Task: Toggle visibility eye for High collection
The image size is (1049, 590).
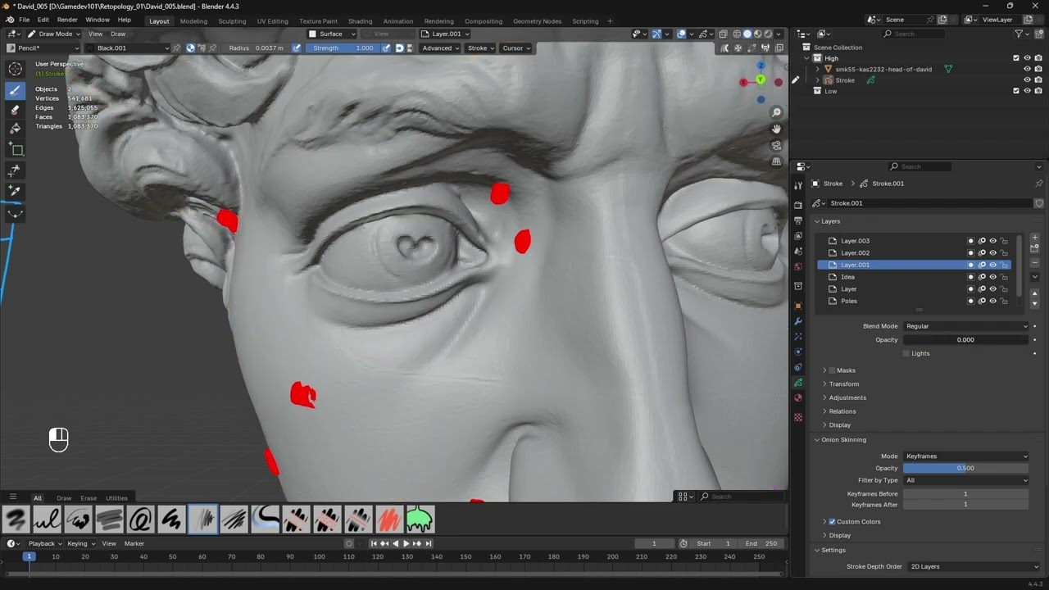Action: pyautogui.click(x=1027, y=58)
